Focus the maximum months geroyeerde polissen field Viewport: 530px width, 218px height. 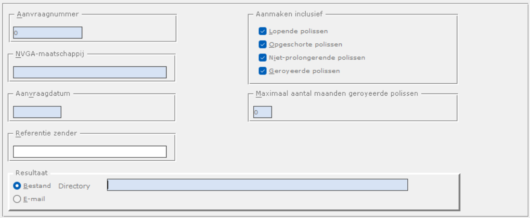point(263,112)
